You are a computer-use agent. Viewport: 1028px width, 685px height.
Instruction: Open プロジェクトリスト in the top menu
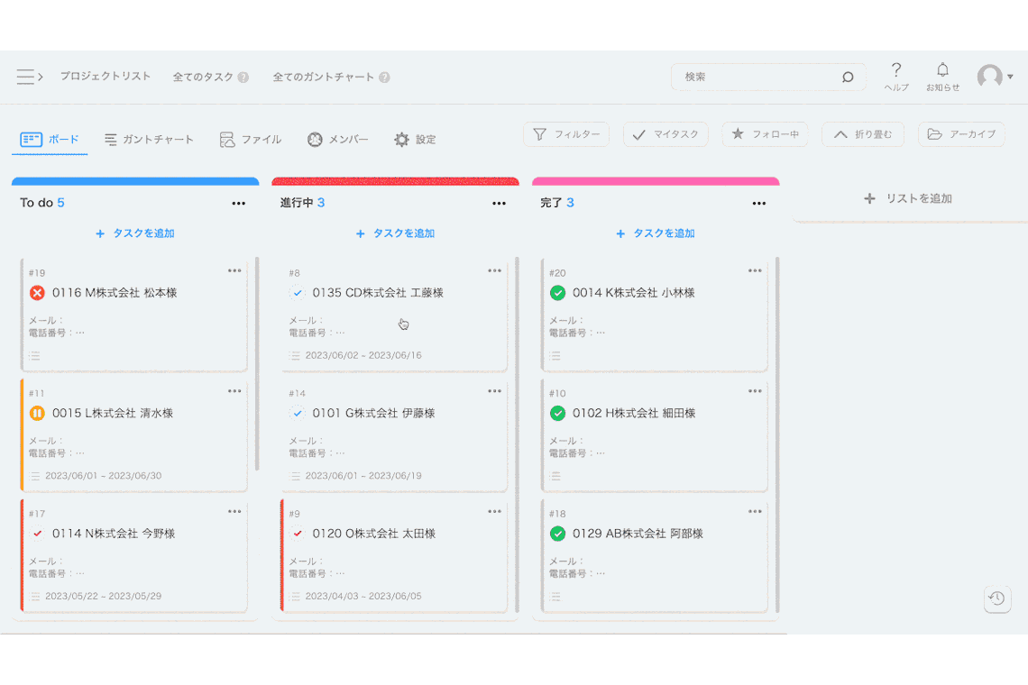105,78
